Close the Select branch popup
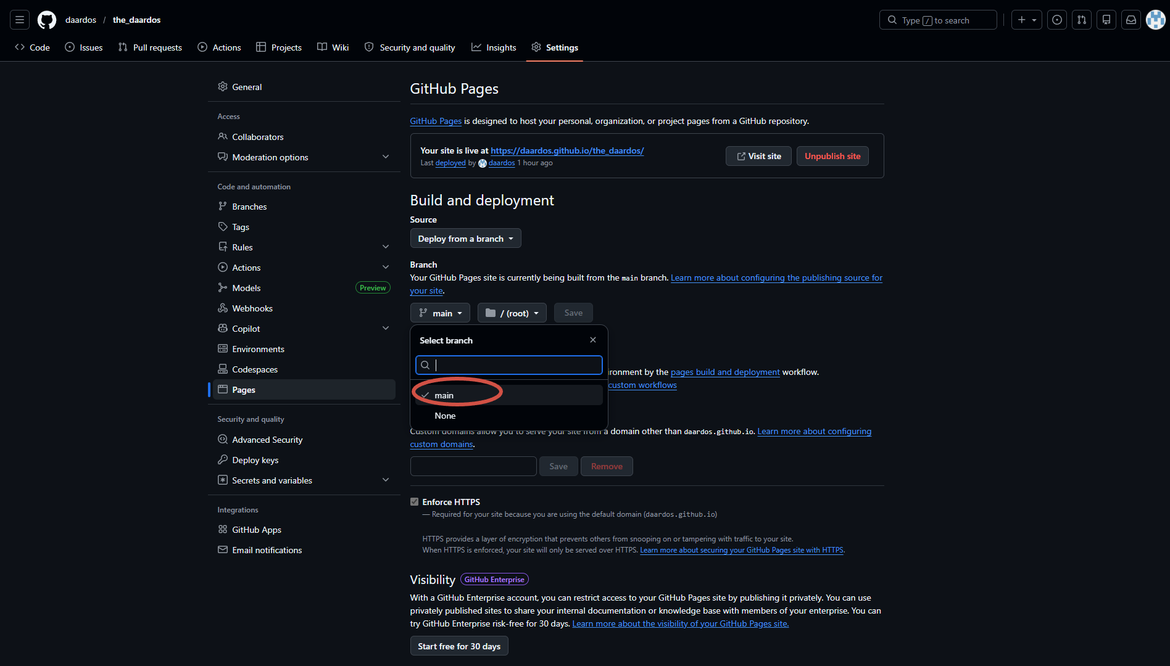Image resolution: width=1170 pixels, height=666 pixels. click(593, 340)
